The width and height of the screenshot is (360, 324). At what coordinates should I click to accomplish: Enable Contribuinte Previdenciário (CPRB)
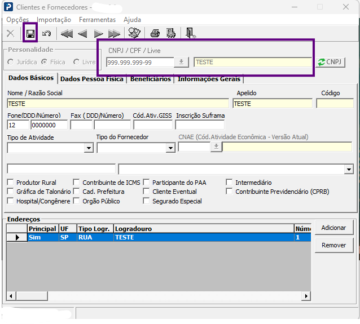click(229, 191)
